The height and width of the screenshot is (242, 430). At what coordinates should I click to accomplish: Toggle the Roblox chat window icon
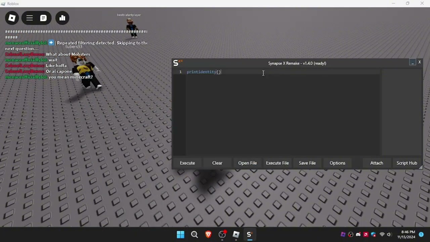[x=43, y=18]
